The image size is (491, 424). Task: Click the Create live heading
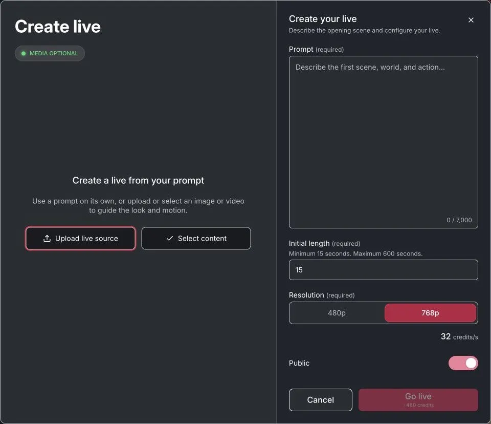[x=58, y=26]
